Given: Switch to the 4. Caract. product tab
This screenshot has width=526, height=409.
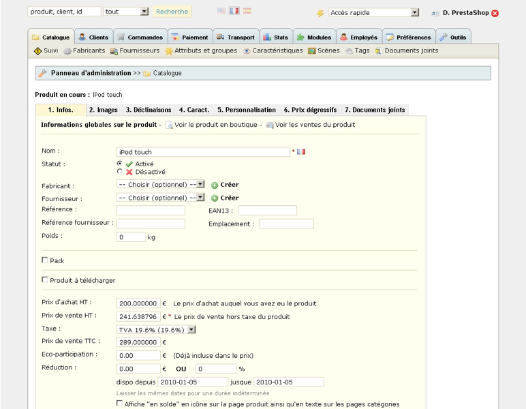Looking at the screenshot, I should [x=194, y=110].
